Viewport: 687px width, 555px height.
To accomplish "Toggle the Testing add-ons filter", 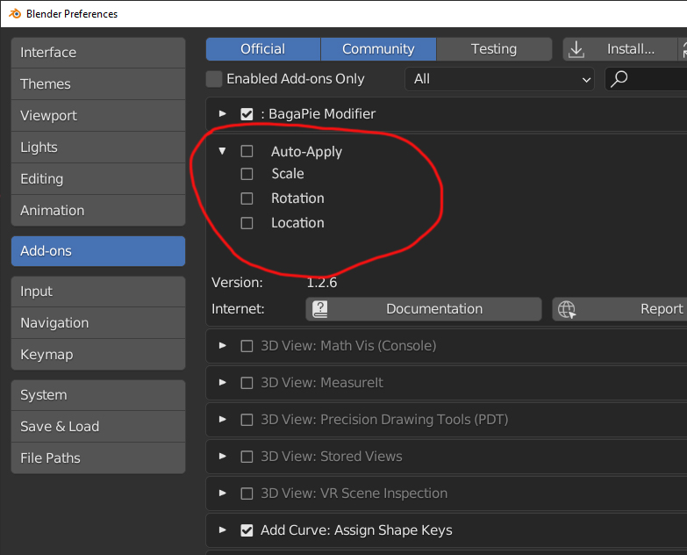I will [x=494, y=49].
